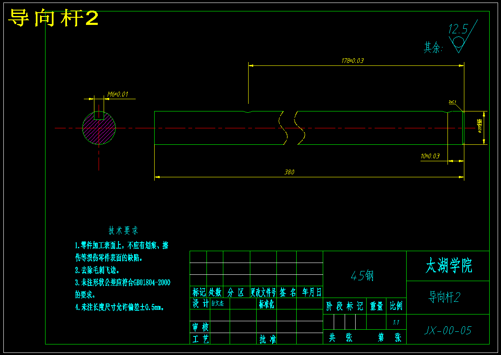Click requirement 3 mentioning GB01804-2000
Screen dimensions: 501x355
click(123, 283)
